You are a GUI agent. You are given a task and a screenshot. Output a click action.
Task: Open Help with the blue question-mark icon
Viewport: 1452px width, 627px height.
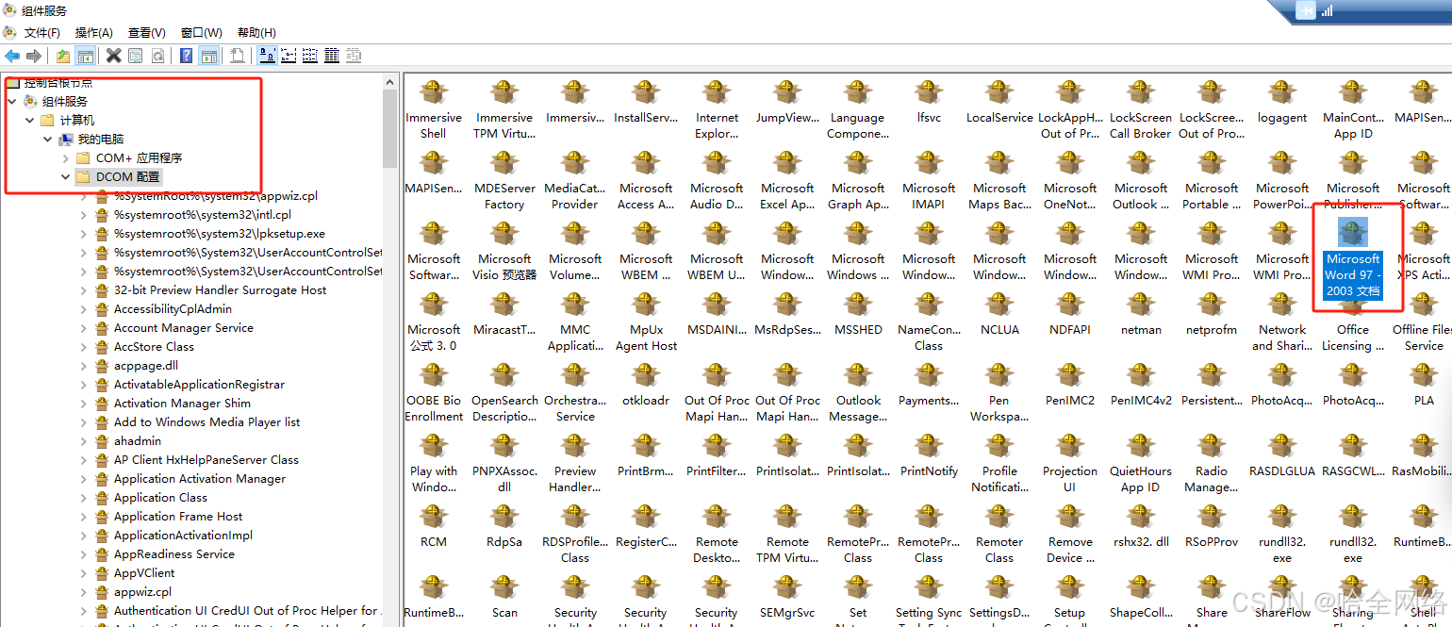(x=187, y=56)
